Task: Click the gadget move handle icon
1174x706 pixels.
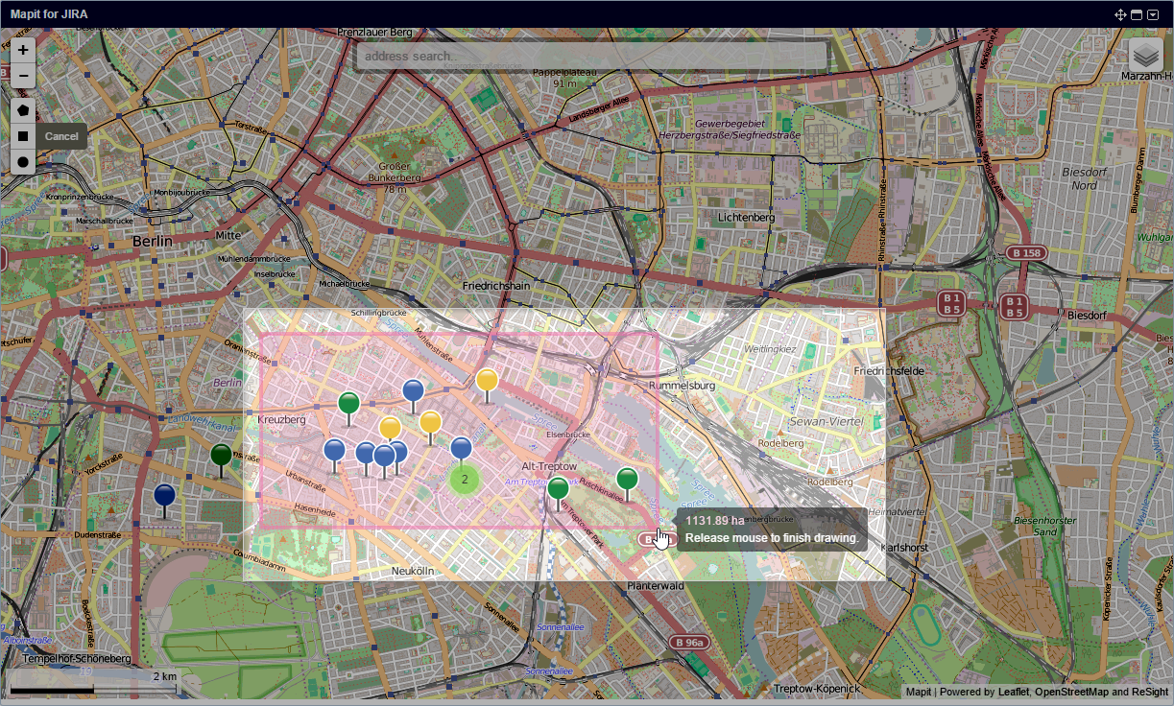Action: click(1120, 14)
